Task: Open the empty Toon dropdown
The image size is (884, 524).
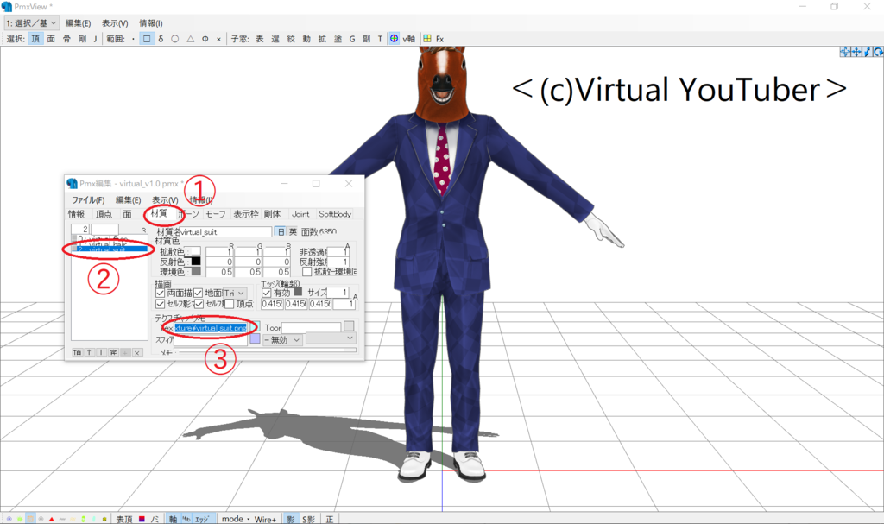Action: point(331,338)
